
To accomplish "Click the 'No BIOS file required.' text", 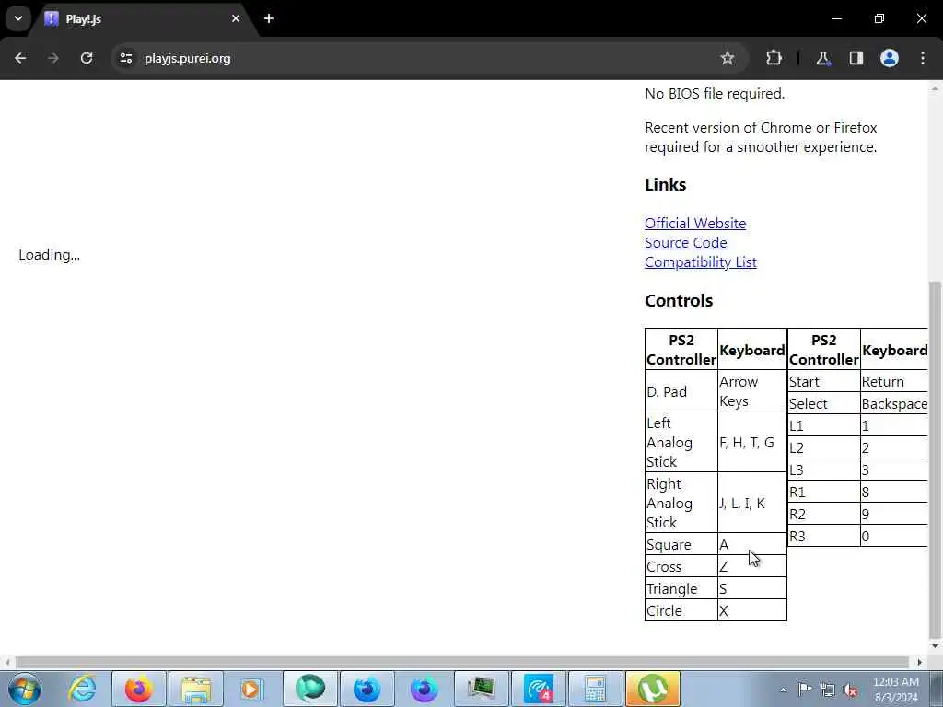I will (x=715, y=94).
